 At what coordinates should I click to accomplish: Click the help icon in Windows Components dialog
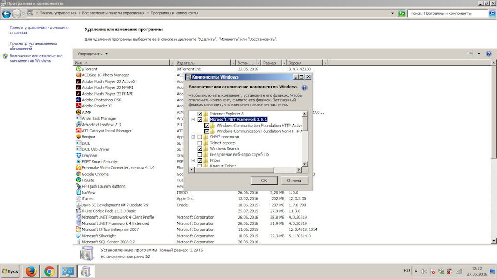click(304, 88)
